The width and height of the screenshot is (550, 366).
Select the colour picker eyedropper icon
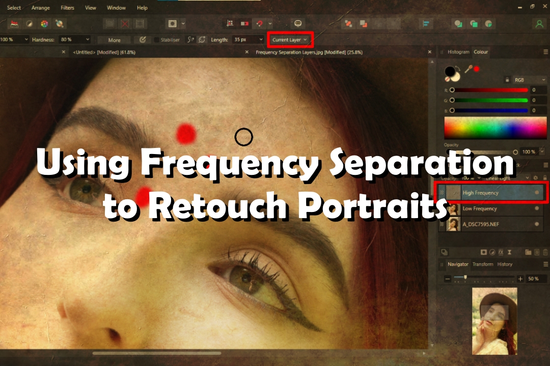[468, 69]
